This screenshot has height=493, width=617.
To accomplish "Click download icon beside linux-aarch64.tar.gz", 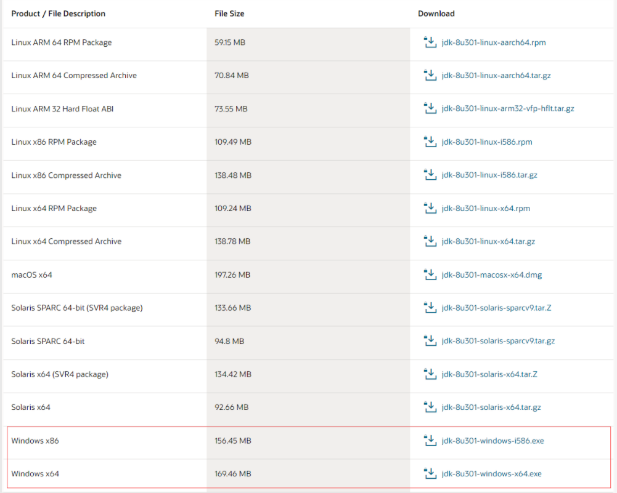I will point(430,75).
